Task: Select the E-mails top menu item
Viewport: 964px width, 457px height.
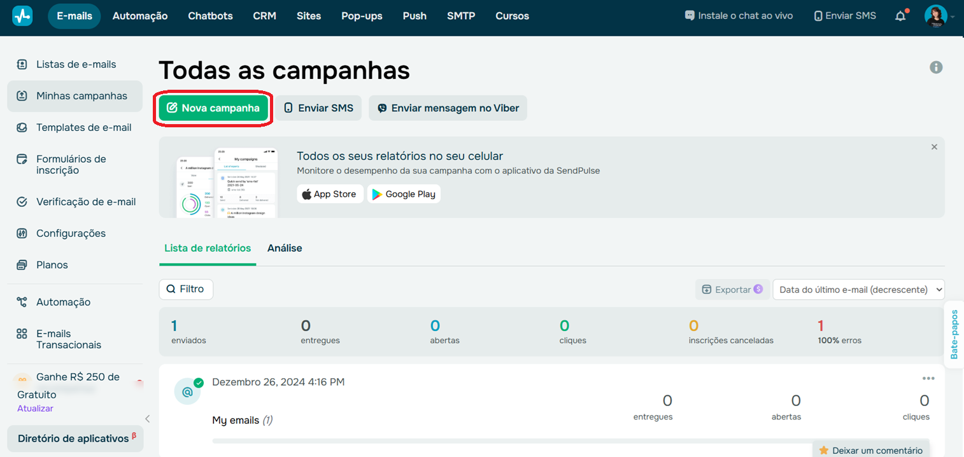Action: 74,16
